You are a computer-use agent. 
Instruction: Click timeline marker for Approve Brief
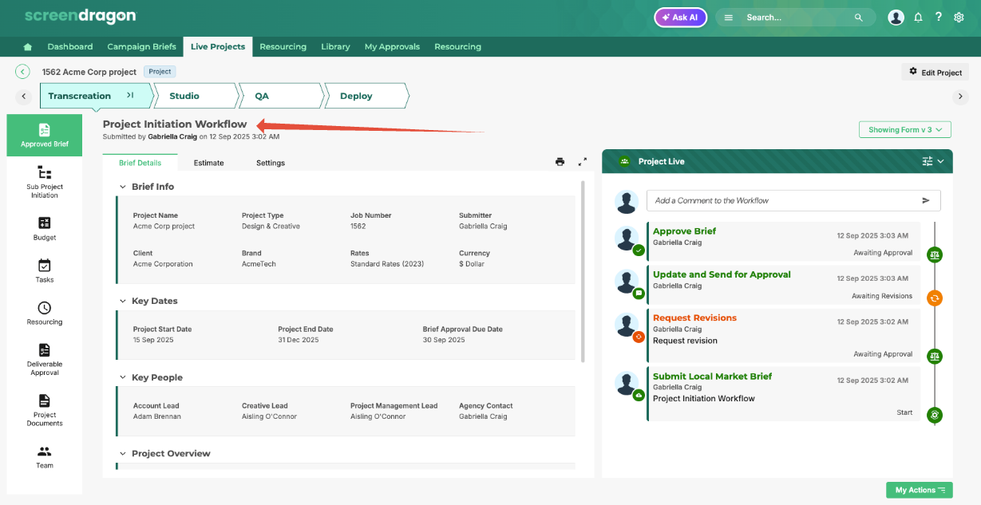pyautogui.click(x=935, y=254)
